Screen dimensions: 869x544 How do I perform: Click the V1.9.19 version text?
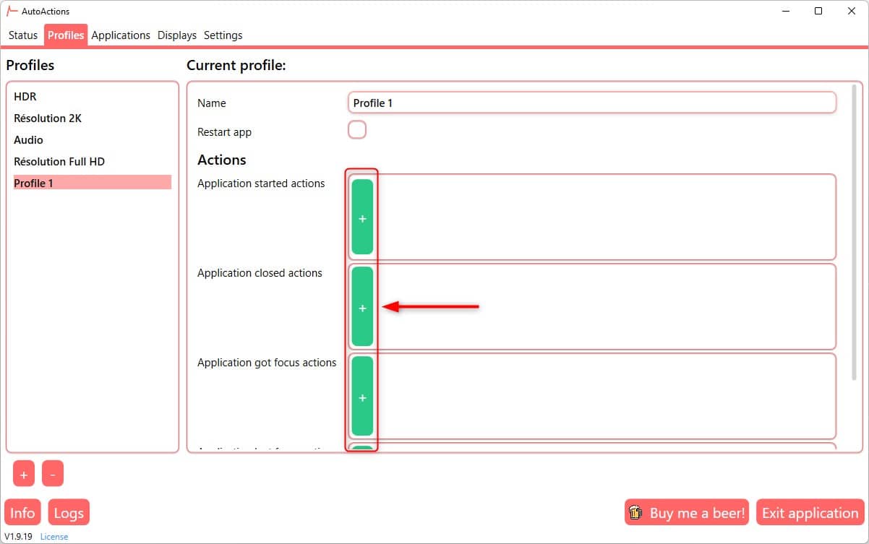pos(19,536)
